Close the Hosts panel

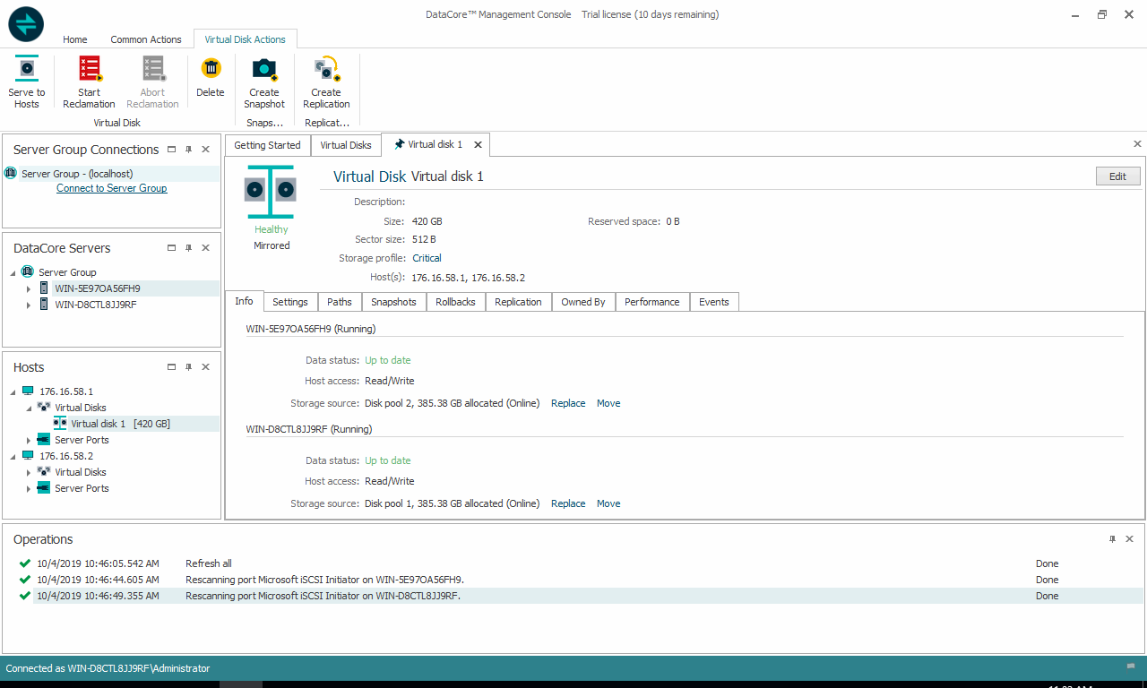[205, 367]
